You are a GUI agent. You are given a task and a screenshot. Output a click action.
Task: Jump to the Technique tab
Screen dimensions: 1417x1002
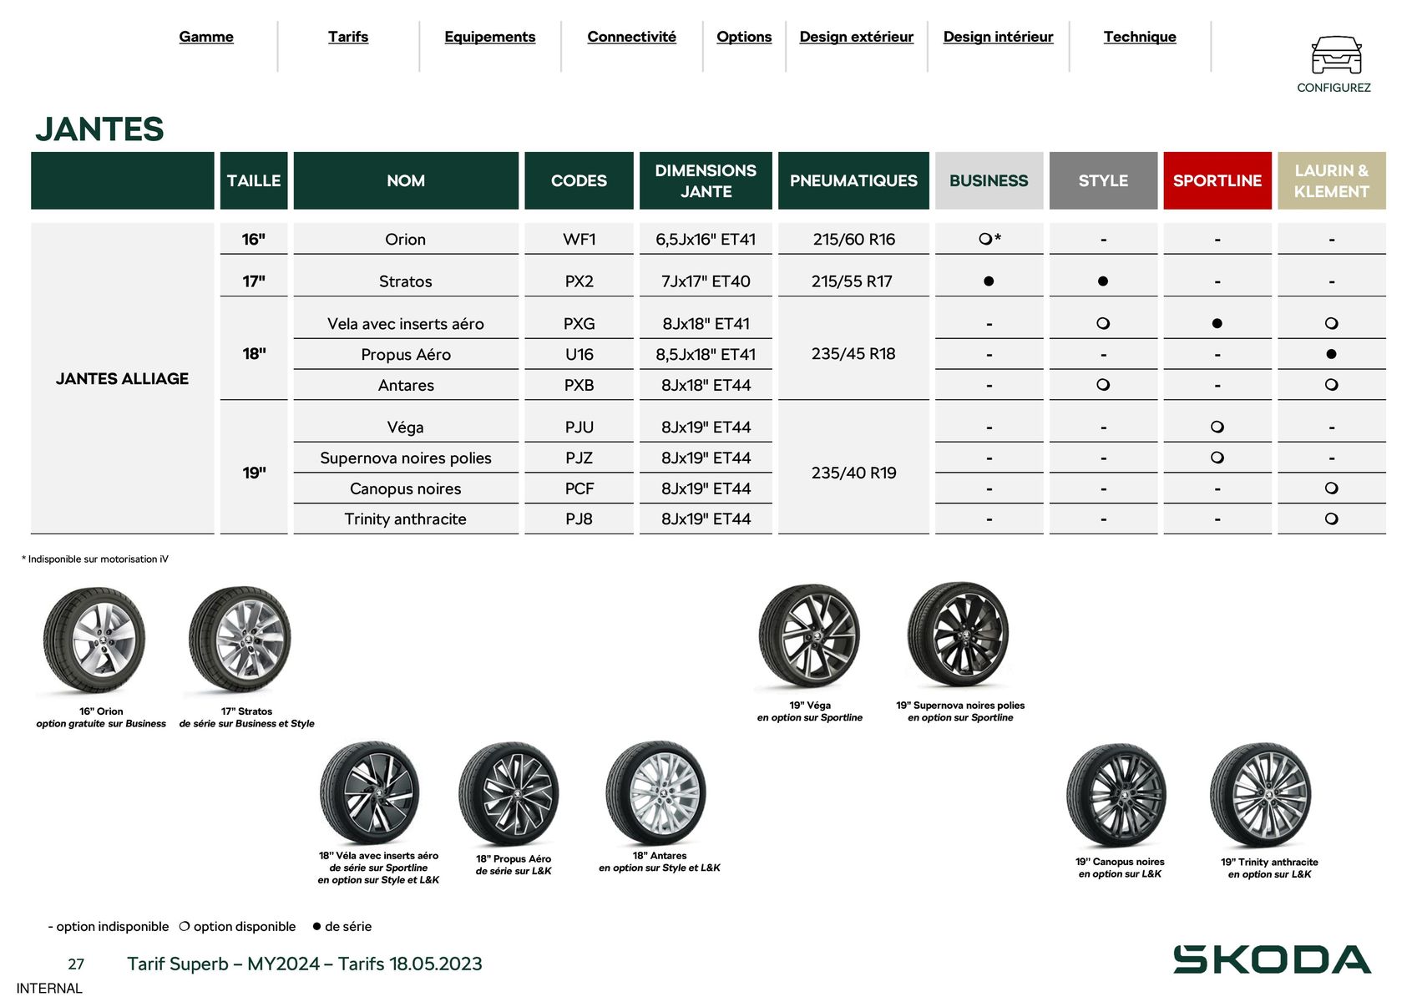click(1140, 37)
